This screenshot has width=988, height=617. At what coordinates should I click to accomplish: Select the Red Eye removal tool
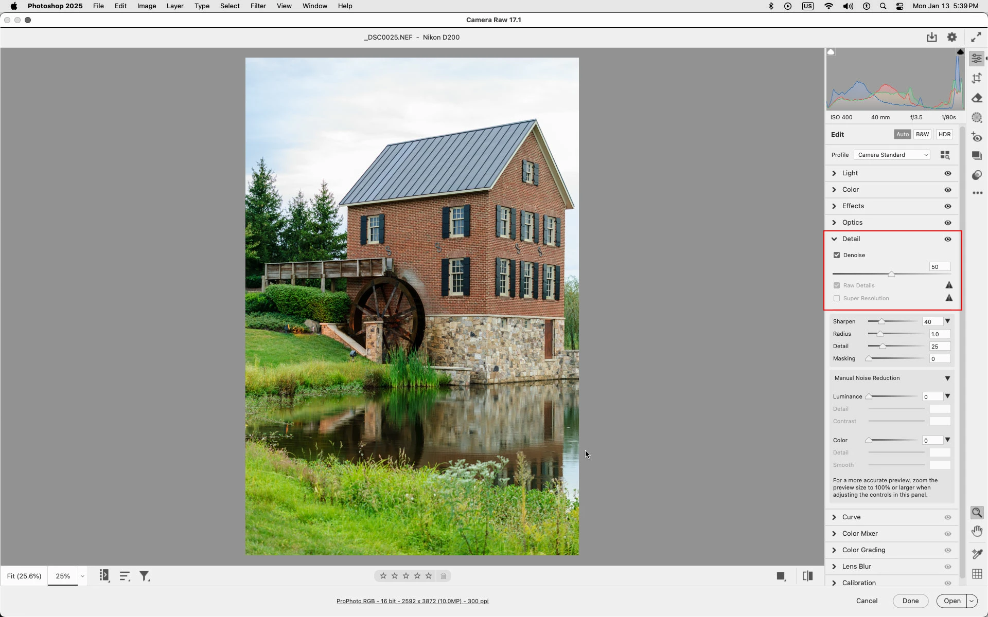point(977,137)
